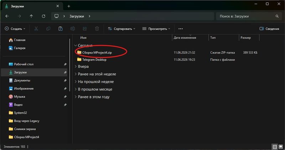Select the Сборка MProject4.zip file
The height and width of the screenshot is (150, 285).
(97, 52)
